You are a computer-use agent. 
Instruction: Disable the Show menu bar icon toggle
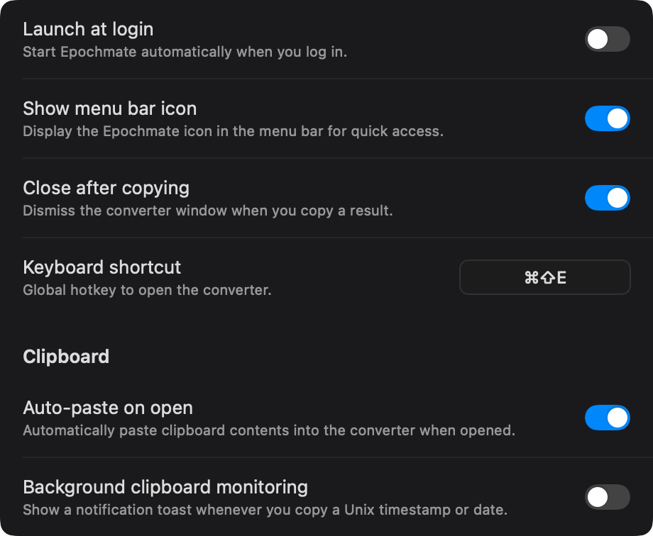[608, 118]
